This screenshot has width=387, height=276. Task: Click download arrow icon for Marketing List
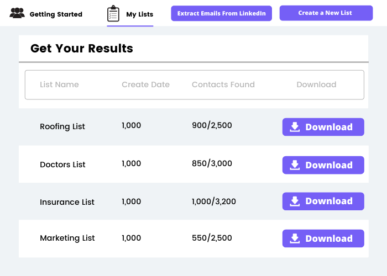[295, 238]
